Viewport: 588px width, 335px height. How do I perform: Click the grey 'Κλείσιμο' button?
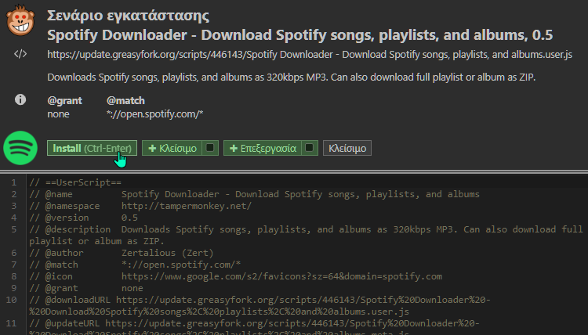tap(347, 148)
